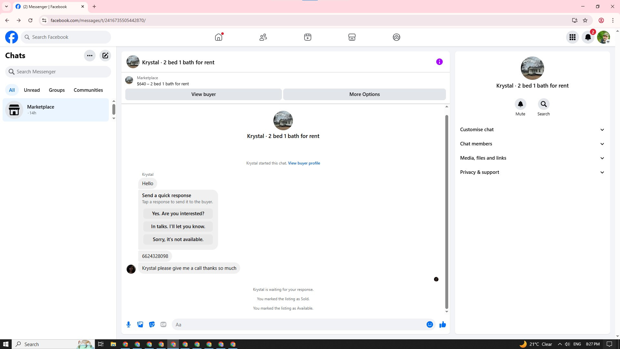This screenshot has width=620, height=349.
Task: Open the View buyer profile link
Action: pyautogui.click(x=304, y=163)
